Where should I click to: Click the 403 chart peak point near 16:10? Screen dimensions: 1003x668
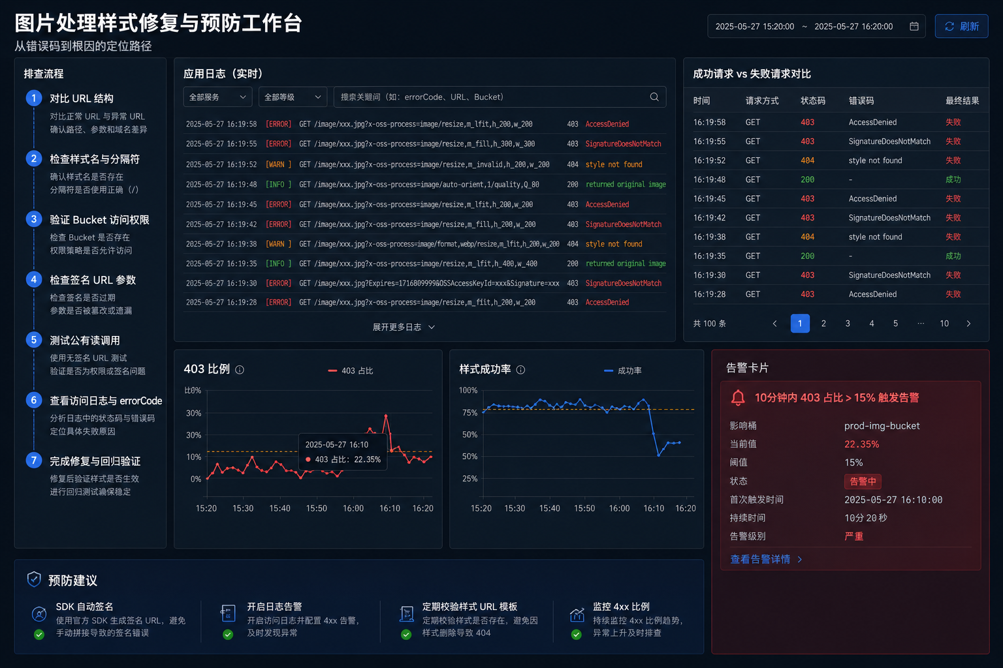(x=386, y=416)
